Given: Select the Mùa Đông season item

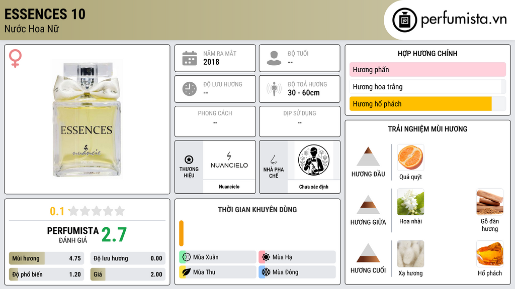Looking at the screenshot, I should [297, 272].
